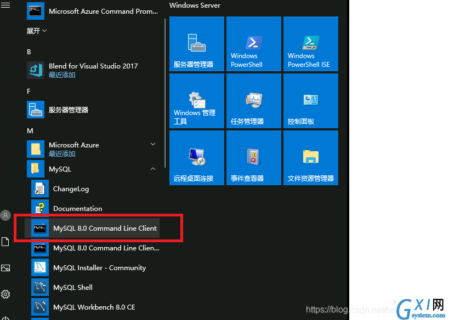Expand the Microsoft Azure folder chevron
Image resolution: width=449 pixels, height=320 pixels.
(153, 144)
